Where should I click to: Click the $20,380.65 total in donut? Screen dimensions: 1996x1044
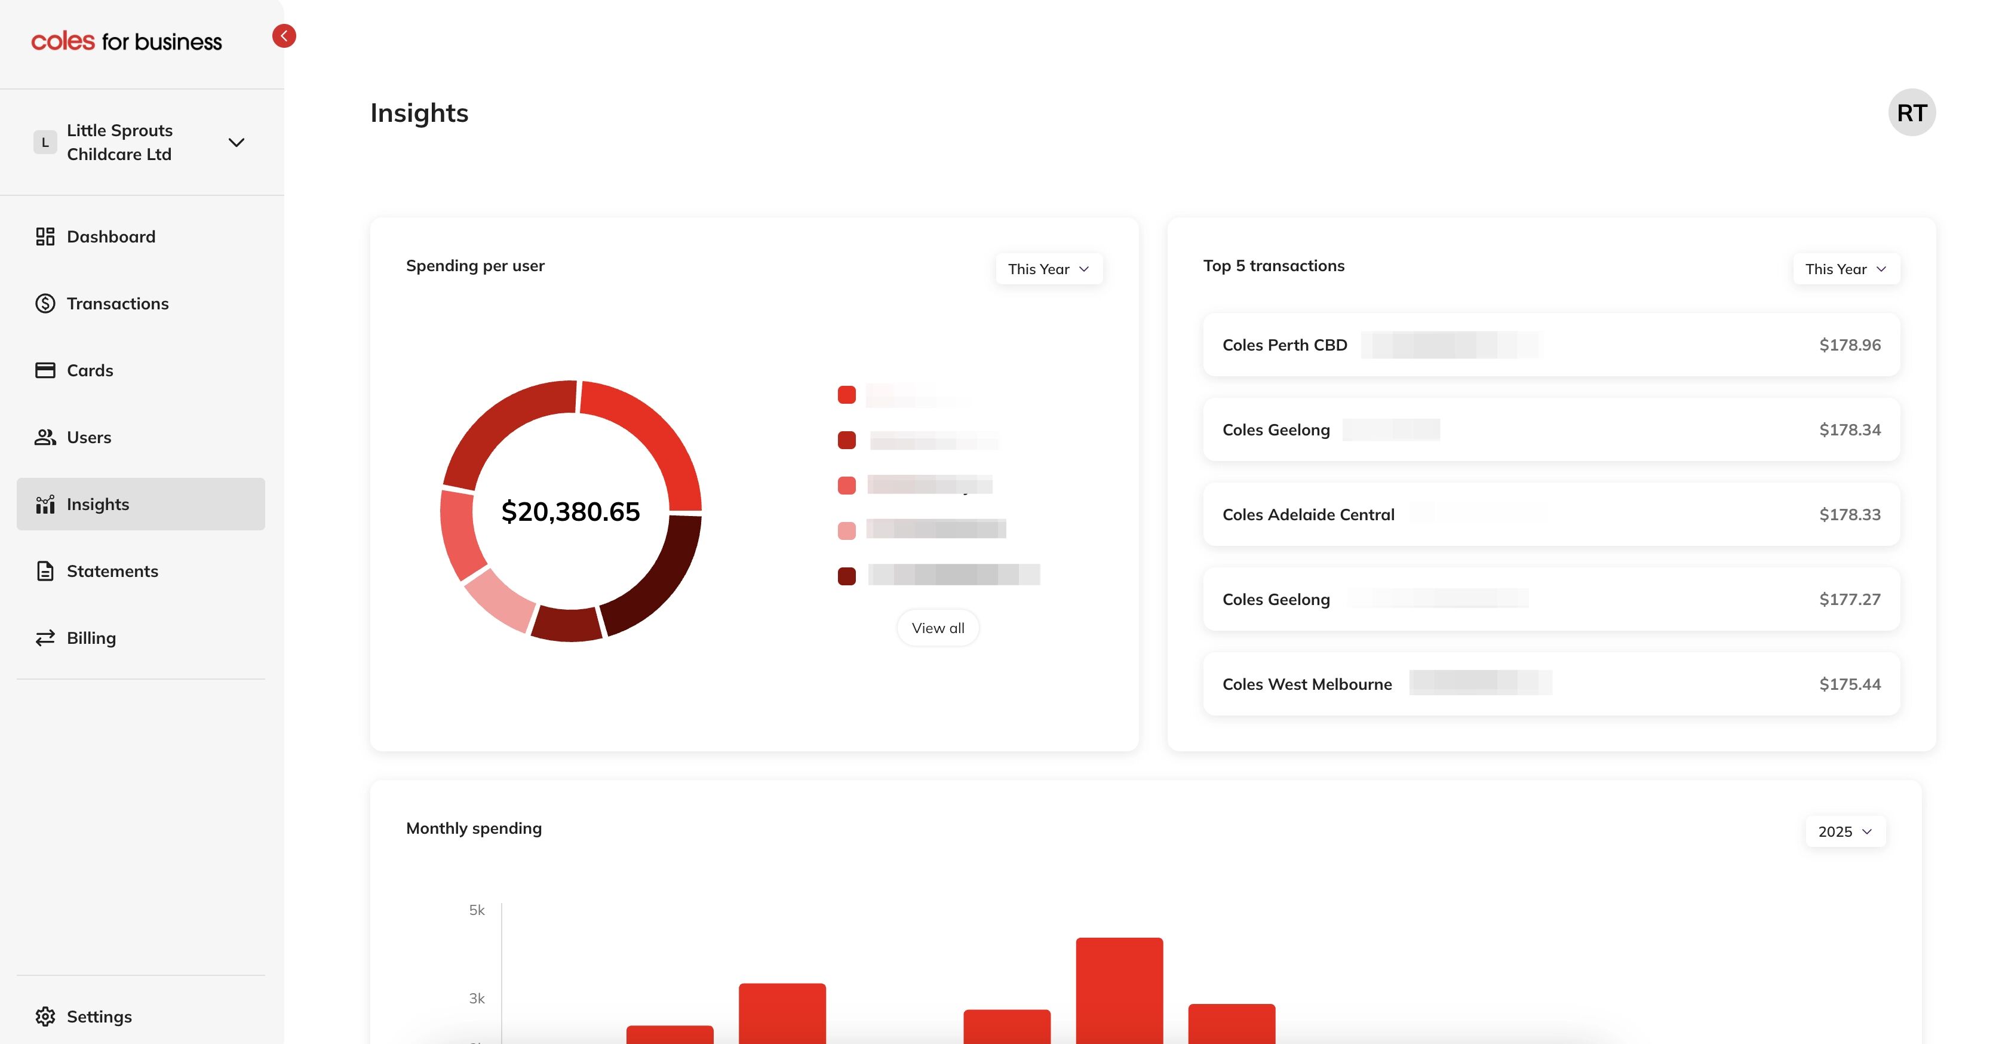click(570, 511)
